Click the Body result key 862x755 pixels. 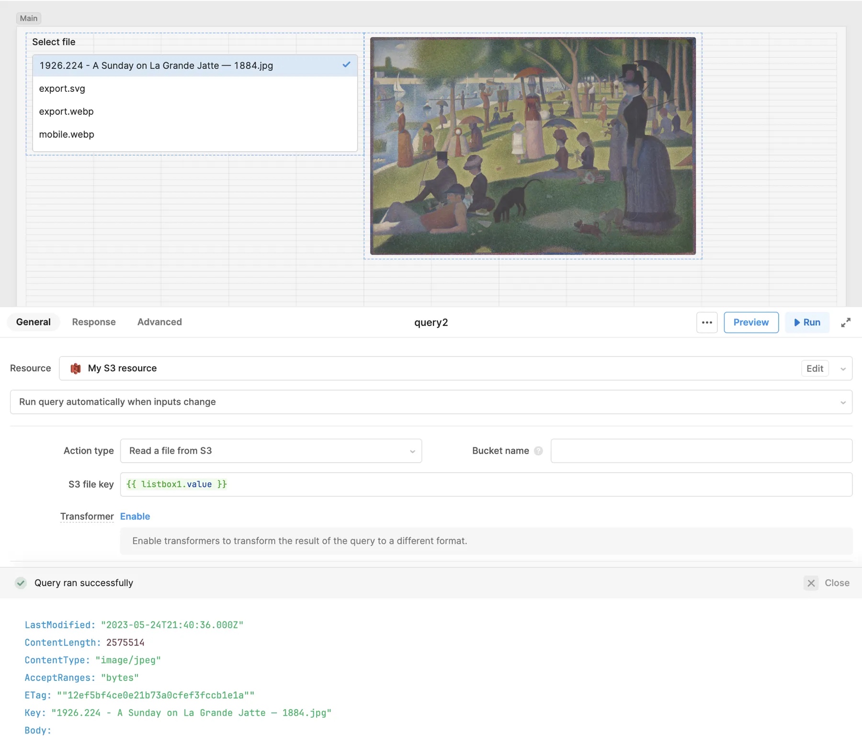pyautogui.click(x=37, y=730)
